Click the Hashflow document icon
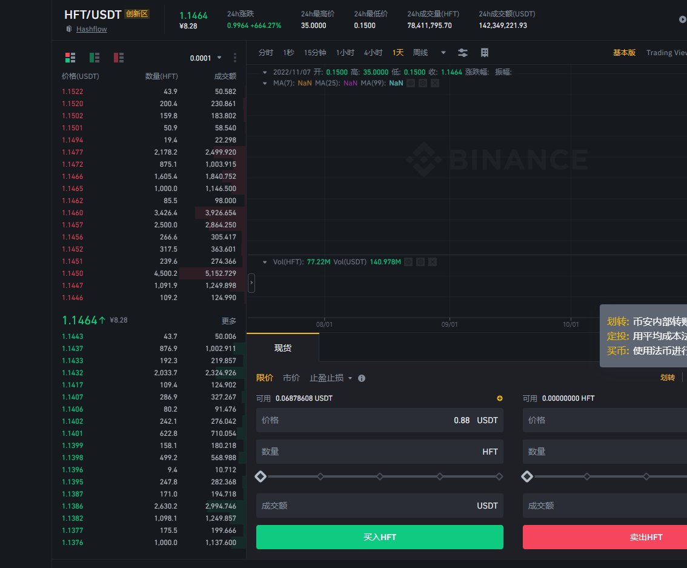Image resolution: width=687 pixels, height=568 pixels. point(69,29)
